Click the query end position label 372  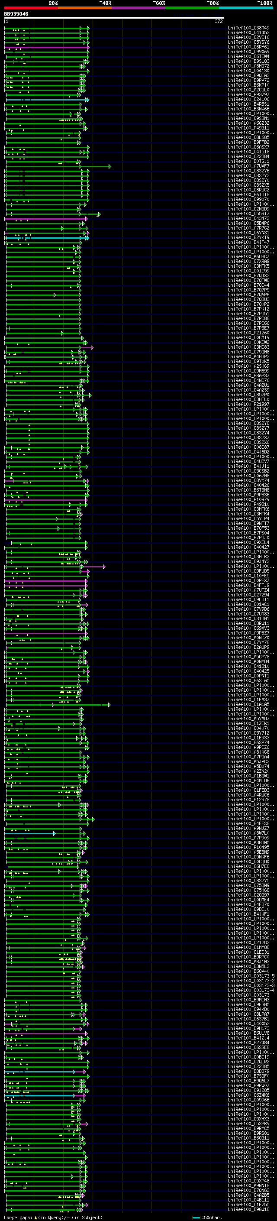pyautogui.click(x=218, y=21)
